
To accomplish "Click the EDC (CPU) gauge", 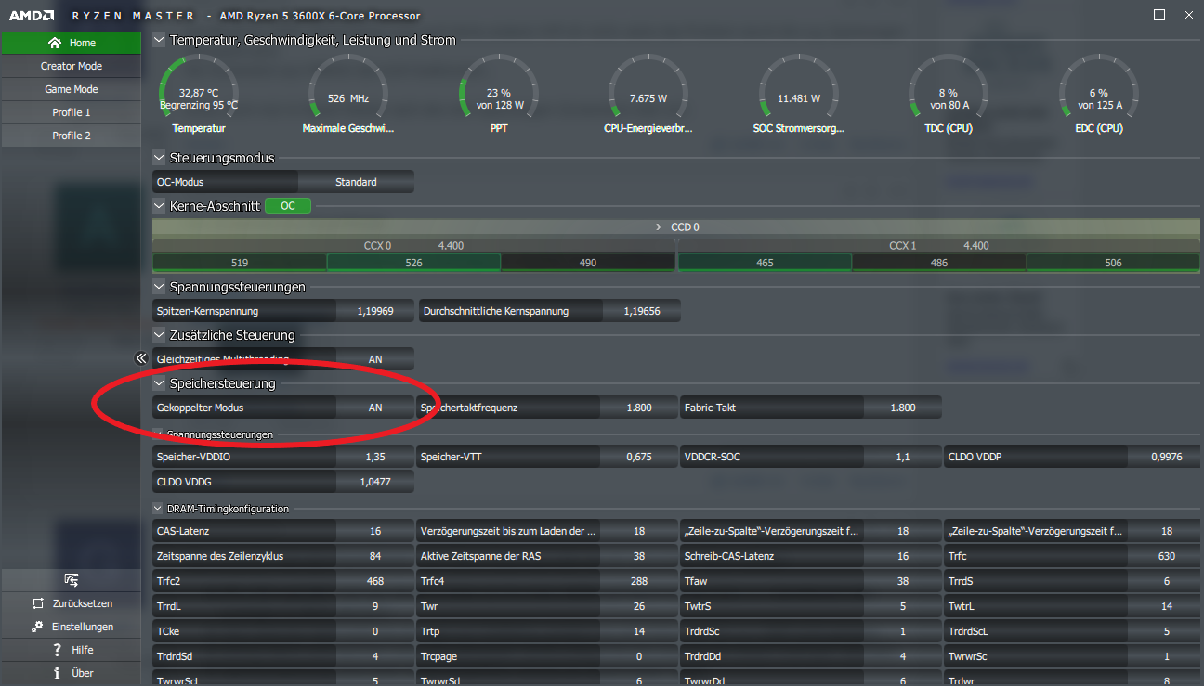I will tap(1099, 94).
